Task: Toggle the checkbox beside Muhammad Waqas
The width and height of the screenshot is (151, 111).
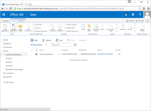Action: 80,54
